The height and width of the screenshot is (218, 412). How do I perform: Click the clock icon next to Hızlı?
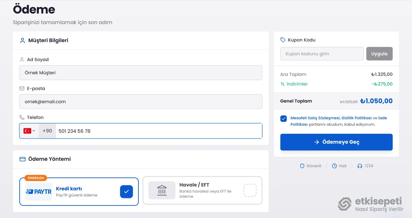click(334, 166)
